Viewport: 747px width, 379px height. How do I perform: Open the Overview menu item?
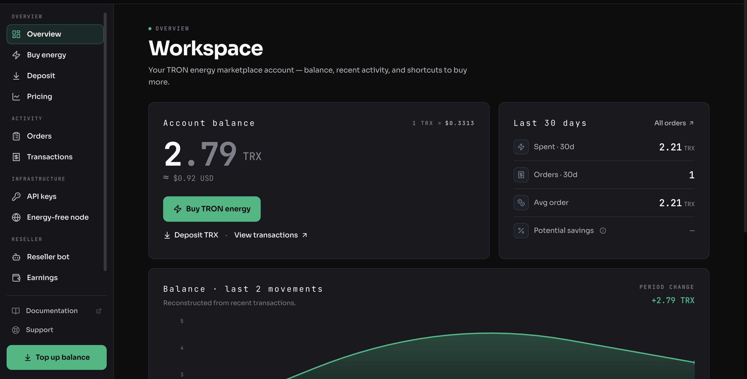[x=55, y=34]
